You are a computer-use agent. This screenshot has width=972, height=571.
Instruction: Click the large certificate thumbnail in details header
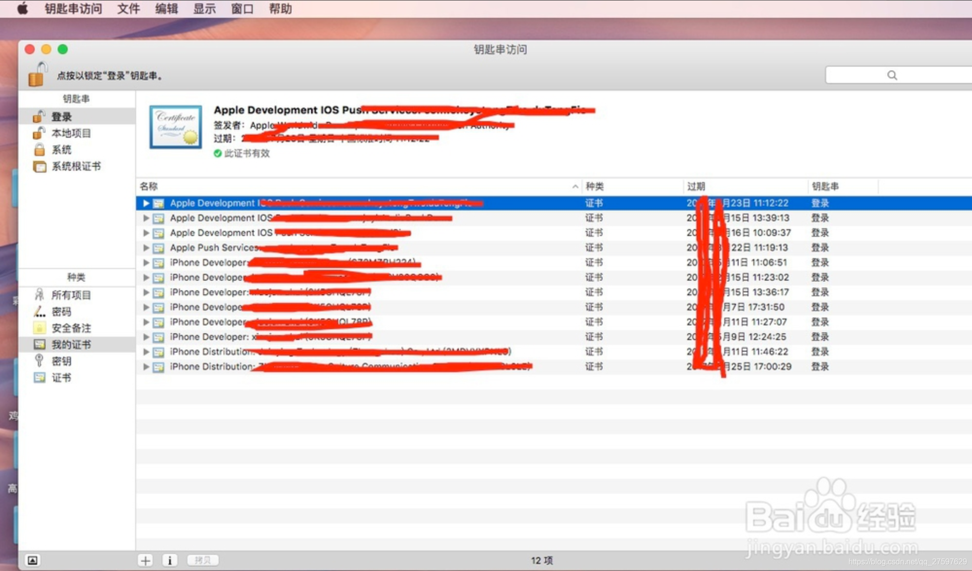(x=175, y=127)
